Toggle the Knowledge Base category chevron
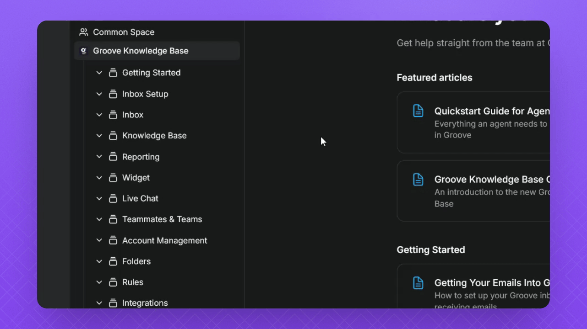The image size is (587, 329). [x=99, y=136]
